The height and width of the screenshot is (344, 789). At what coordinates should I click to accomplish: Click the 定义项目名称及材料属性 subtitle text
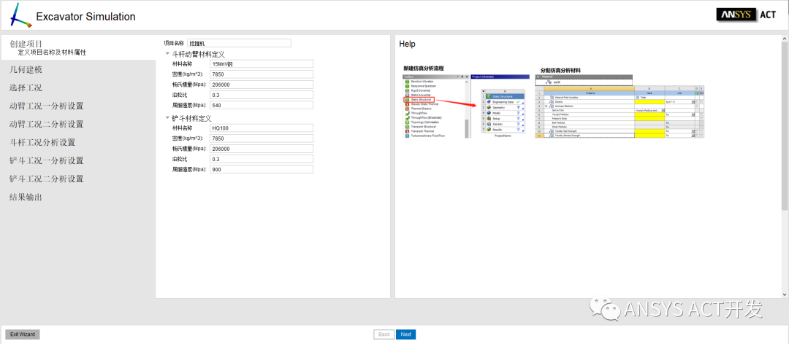coord(52,52)
